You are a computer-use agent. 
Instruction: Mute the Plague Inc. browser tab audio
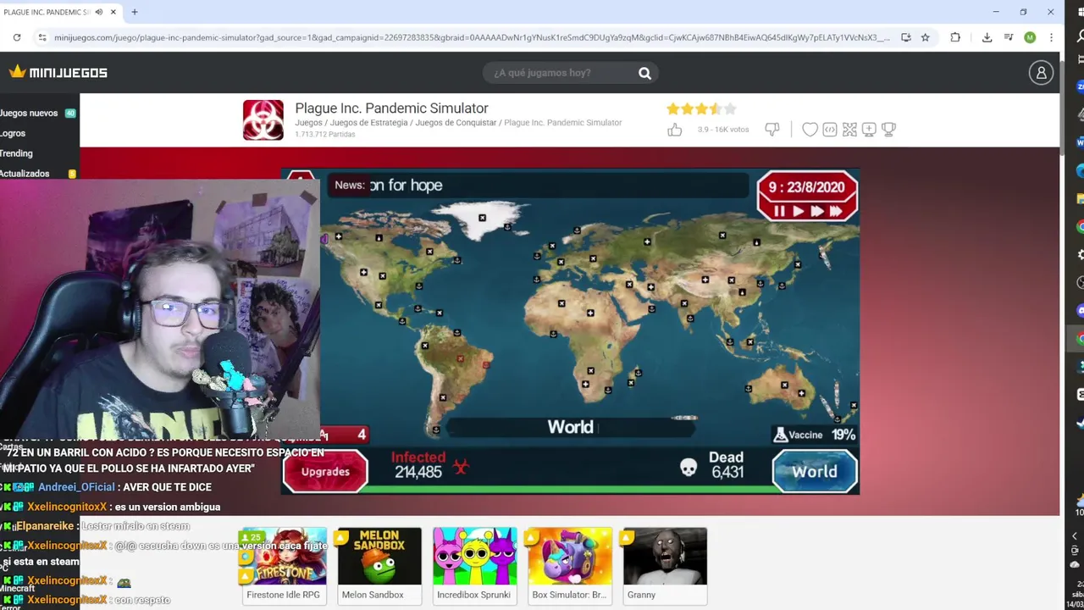point(98,12)
